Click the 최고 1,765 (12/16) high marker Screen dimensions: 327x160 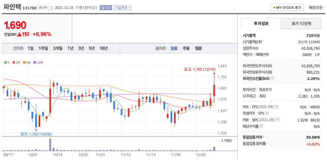(200, 70)
